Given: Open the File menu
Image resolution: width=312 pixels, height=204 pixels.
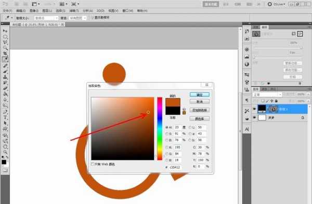Looking at the screenshot, I should (7, 10).
